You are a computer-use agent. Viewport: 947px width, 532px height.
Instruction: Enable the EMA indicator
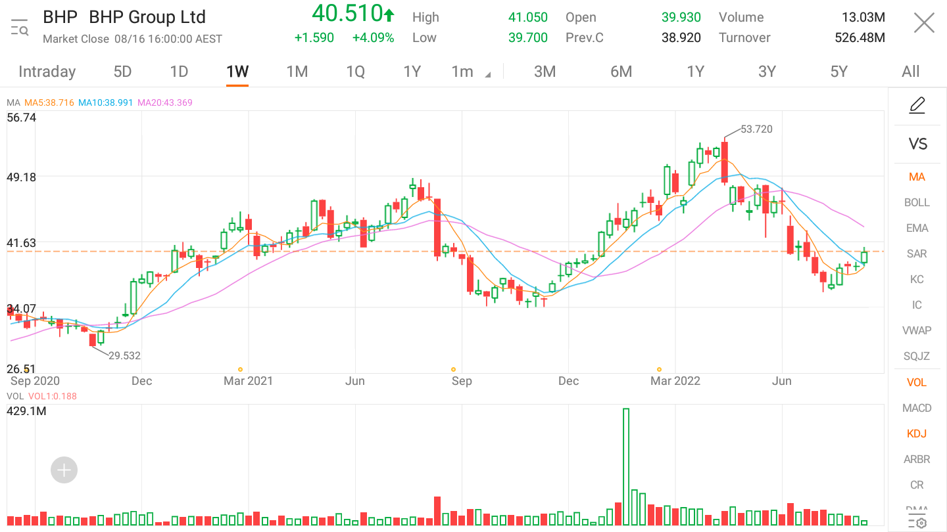917,228
